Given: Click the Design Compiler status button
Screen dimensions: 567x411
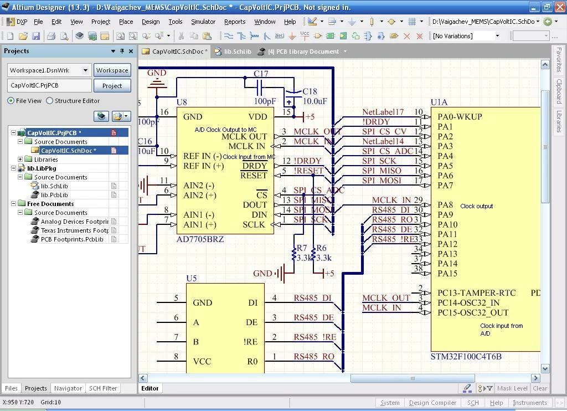Looking at the screenshot, I should pos(432,403).
